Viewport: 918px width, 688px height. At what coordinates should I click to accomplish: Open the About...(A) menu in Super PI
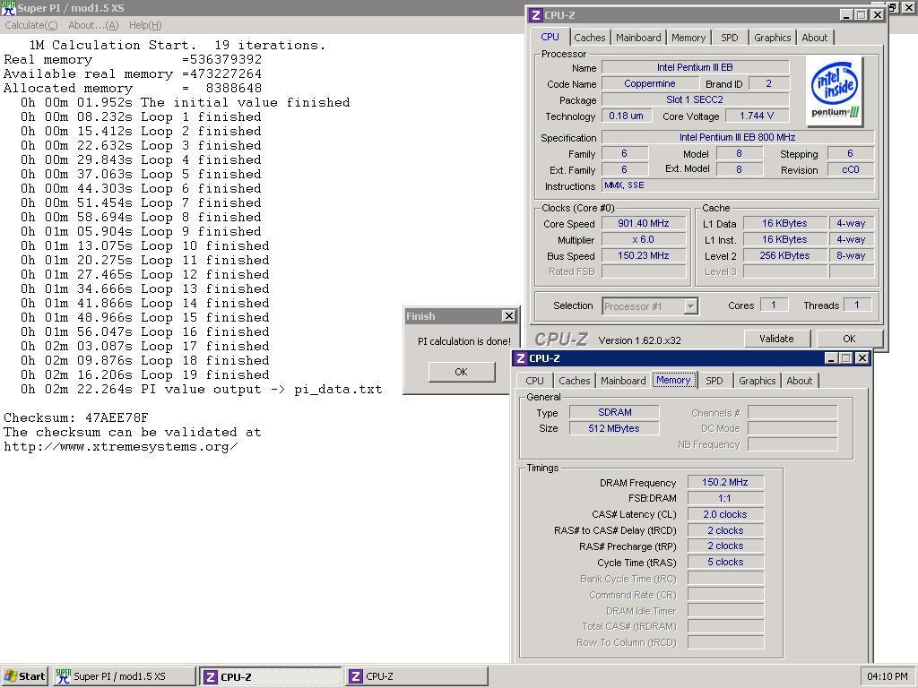tap(93, 25)
